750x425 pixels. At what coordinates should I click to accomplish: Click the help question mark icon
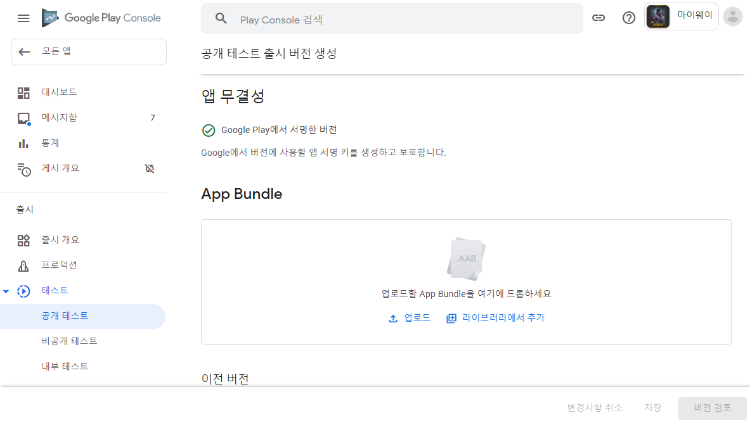[x=628, y=18]
